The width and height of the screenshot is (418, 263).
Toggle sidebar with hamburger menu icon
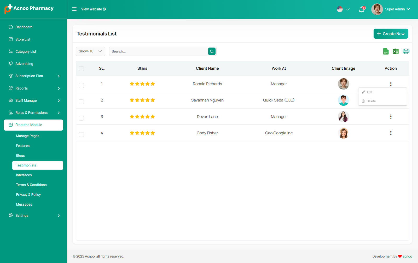click(x=74, y=9)
